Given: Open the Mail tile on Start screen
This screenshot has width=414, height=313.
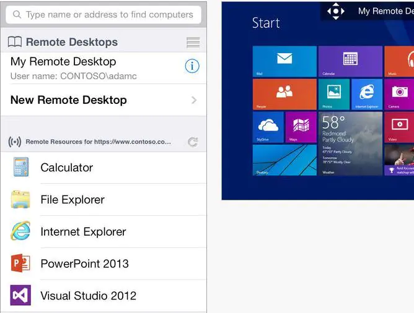Looking at the screenshot, I should pyautogui.click(x=284, y=61).
